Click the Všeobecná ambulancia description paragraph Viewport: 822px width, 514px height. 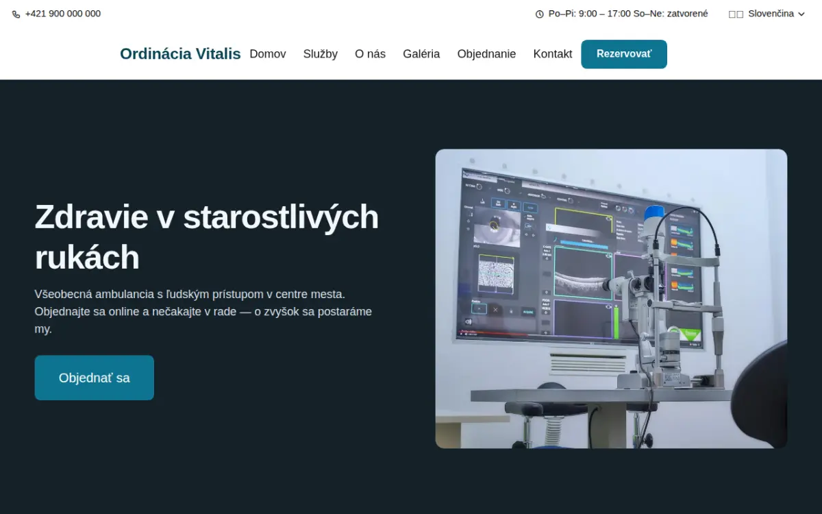[203, 311]
